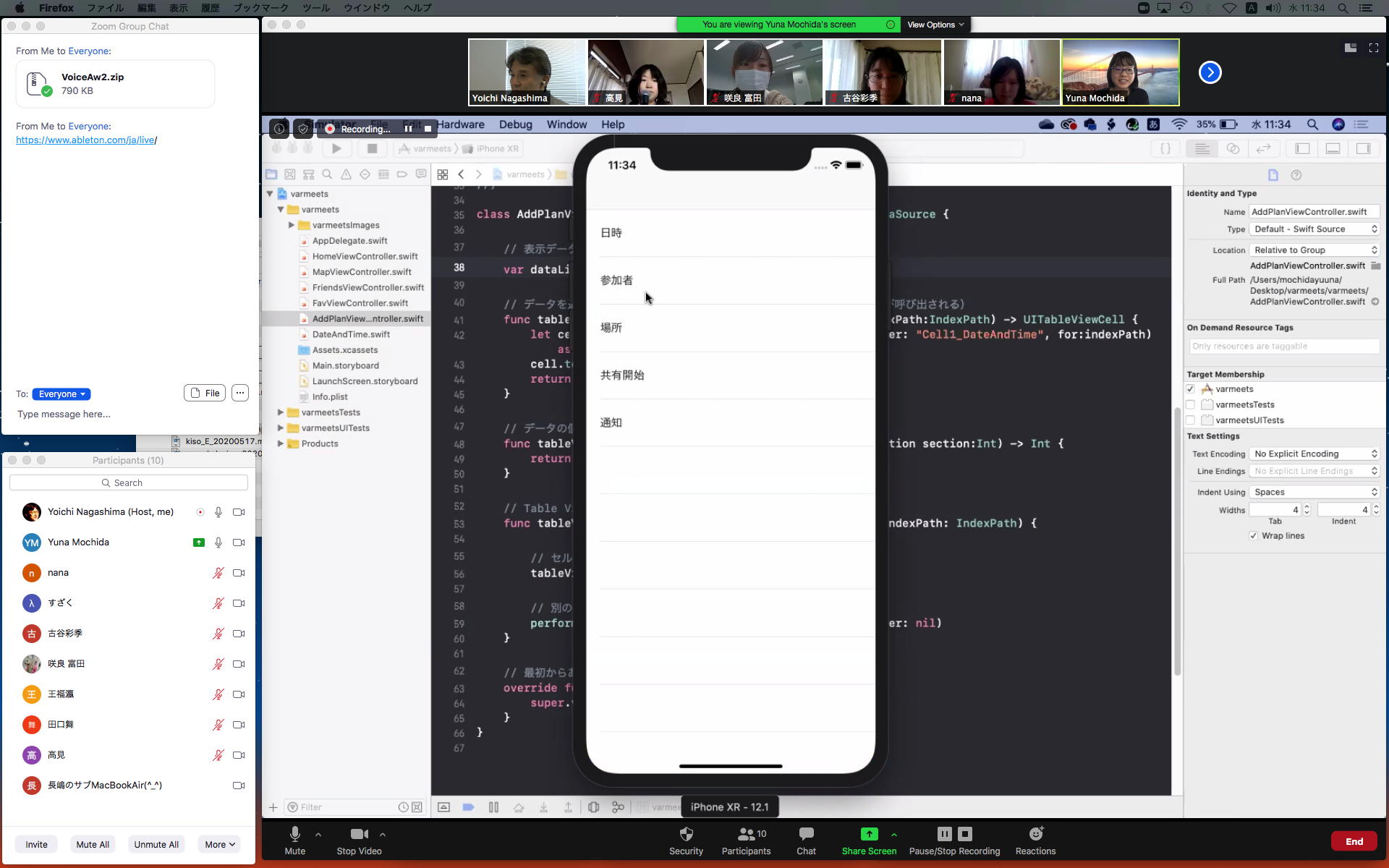The image size is (1389, 868).
Task: Click the Share Screen icon
Action: coord(869,834)
